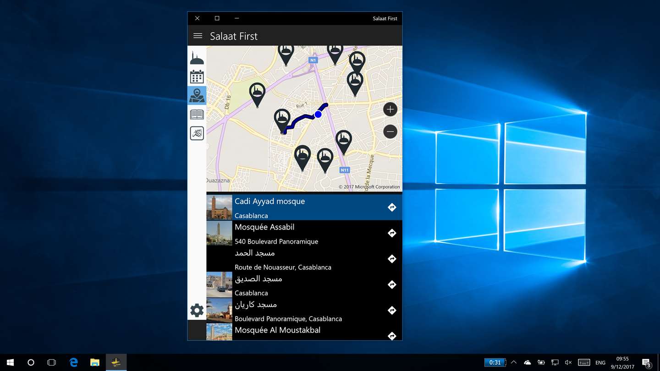Open File Explorer from the taskbar
The height and width of the screenshot is (371, 660).
(x=94, y=362)
